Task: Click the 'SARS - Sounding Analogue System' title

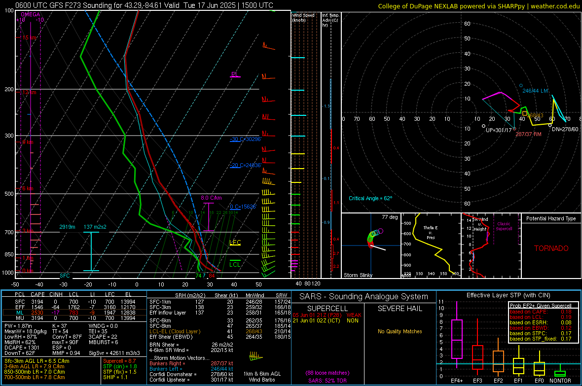Action: point(364,297)
